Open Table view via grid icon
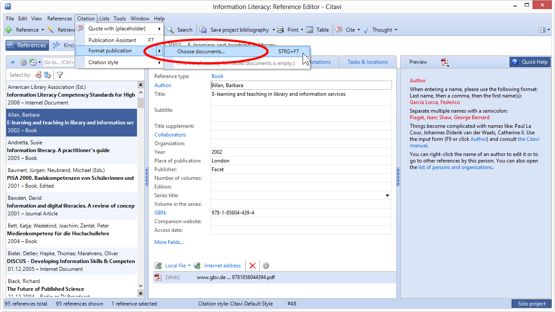The image size is (555, 312). point(310,30)
